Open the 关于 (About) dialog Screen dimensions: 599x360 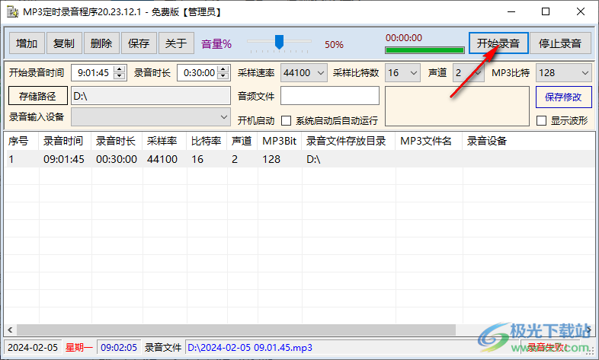click(x=176, y=43)
